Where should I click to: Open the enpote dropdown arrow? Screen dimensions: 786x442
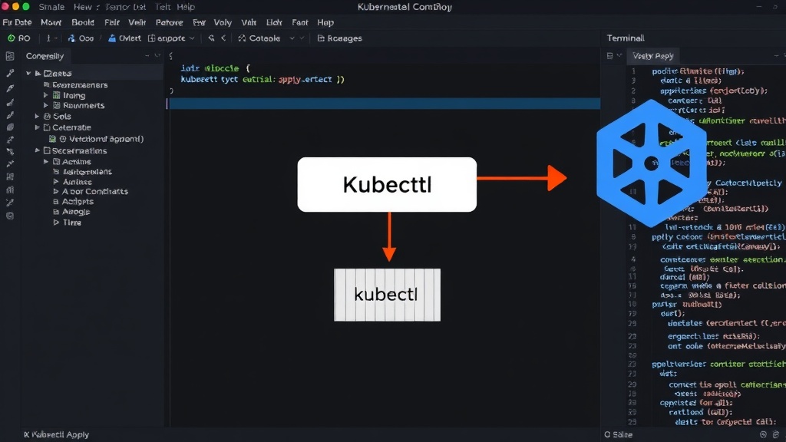click(192, 38)
